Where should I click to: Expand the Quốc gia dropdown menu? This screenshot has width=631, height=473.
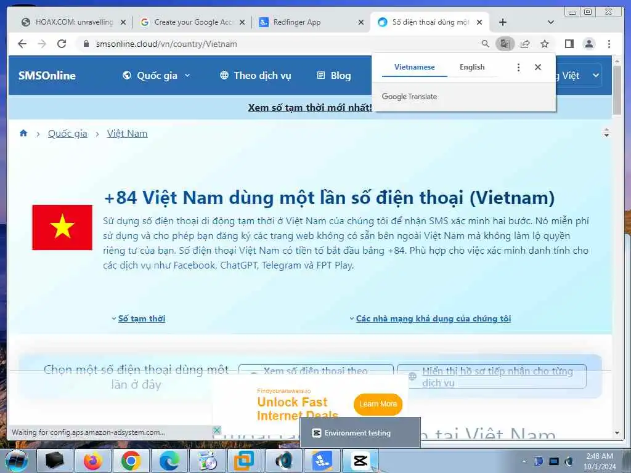[x=157, y=76]
